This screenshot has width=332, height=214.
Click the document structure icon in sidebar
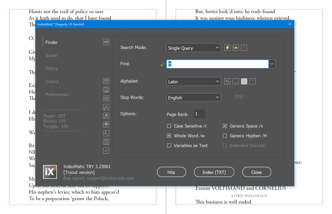tap(106, 142)
